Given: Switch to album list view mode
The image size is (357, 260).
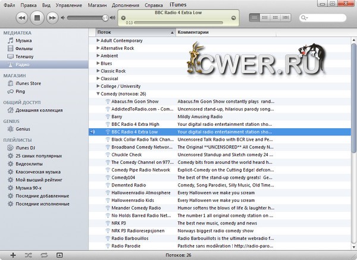Looking at the screenshot, I should pyautogui.click(x=265, y=17).
